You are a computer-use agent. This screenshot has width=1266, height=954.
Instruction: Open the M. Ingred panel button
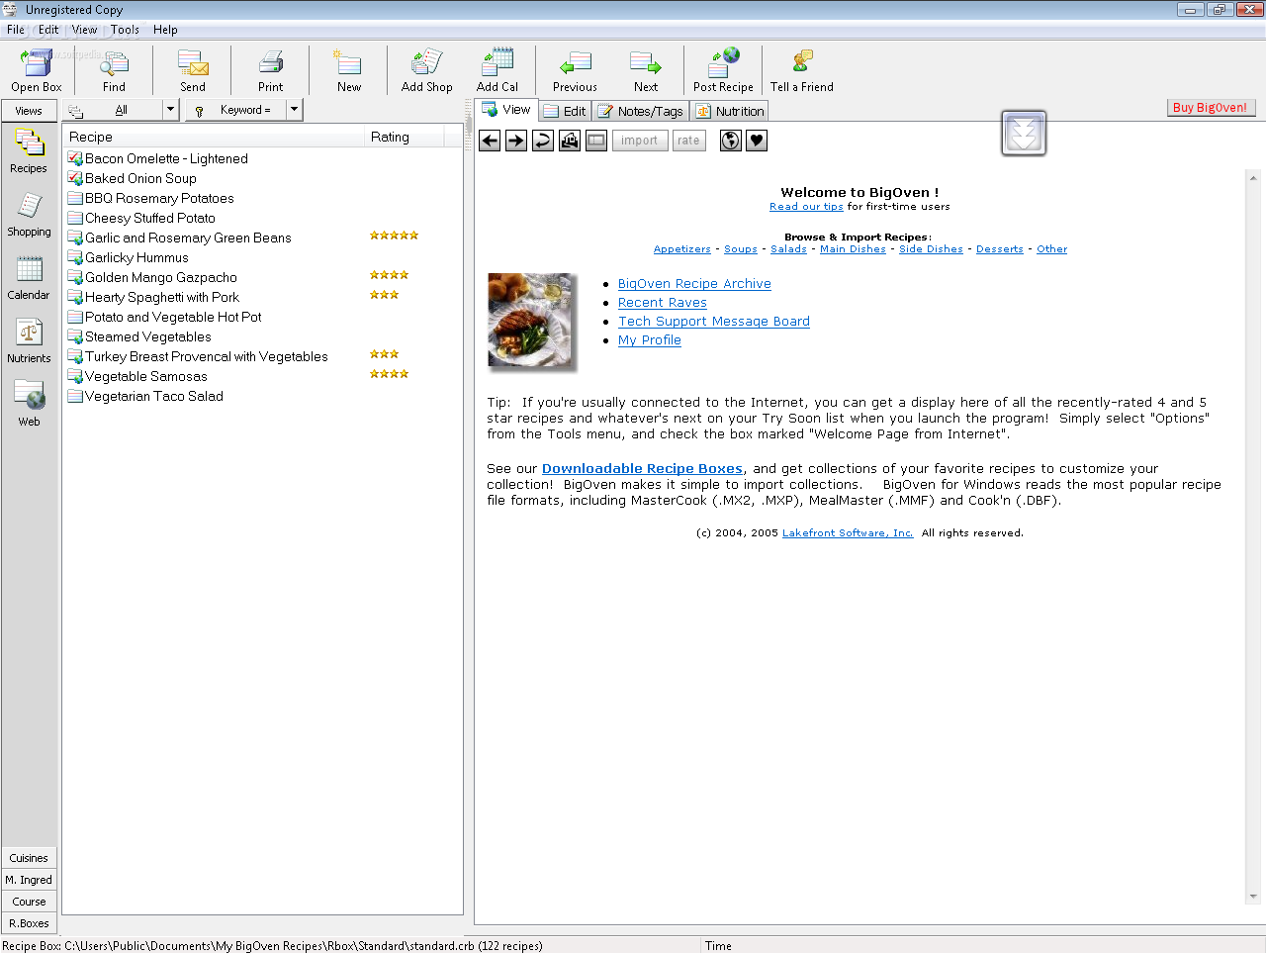coord(29,880)
